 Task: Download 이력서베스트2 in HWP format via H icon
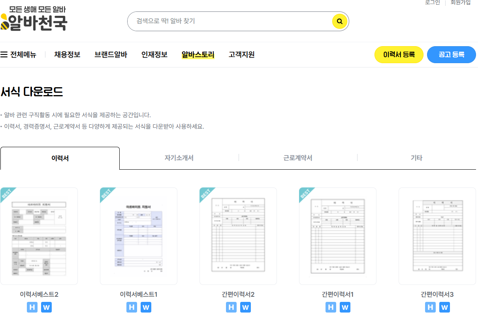32,307
